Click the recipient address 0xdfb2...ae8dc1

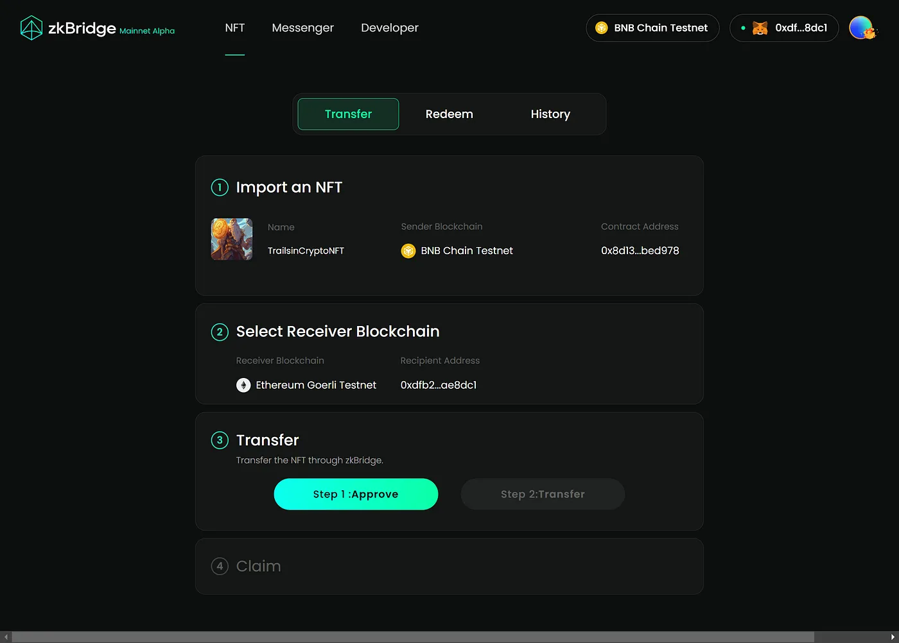coord(439,385)
